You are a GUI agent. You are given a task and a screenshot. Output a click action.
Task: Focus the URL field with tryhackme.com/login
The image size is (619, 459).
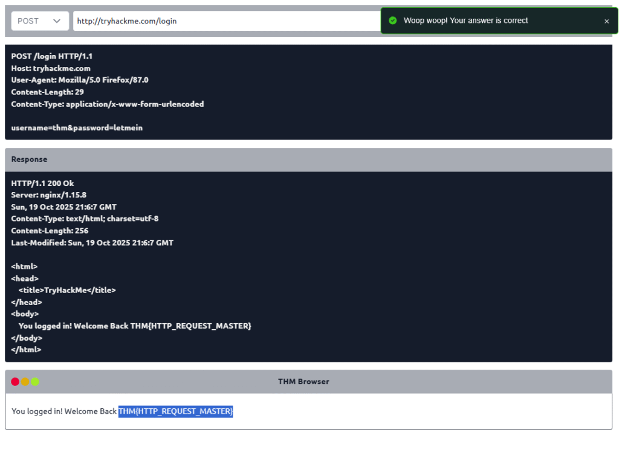pyautogui.click(x=224, y=21)
